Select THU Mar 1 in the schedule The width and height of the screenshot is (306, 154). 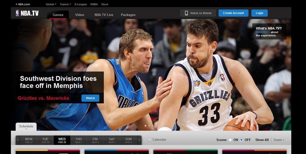point(79,140)
